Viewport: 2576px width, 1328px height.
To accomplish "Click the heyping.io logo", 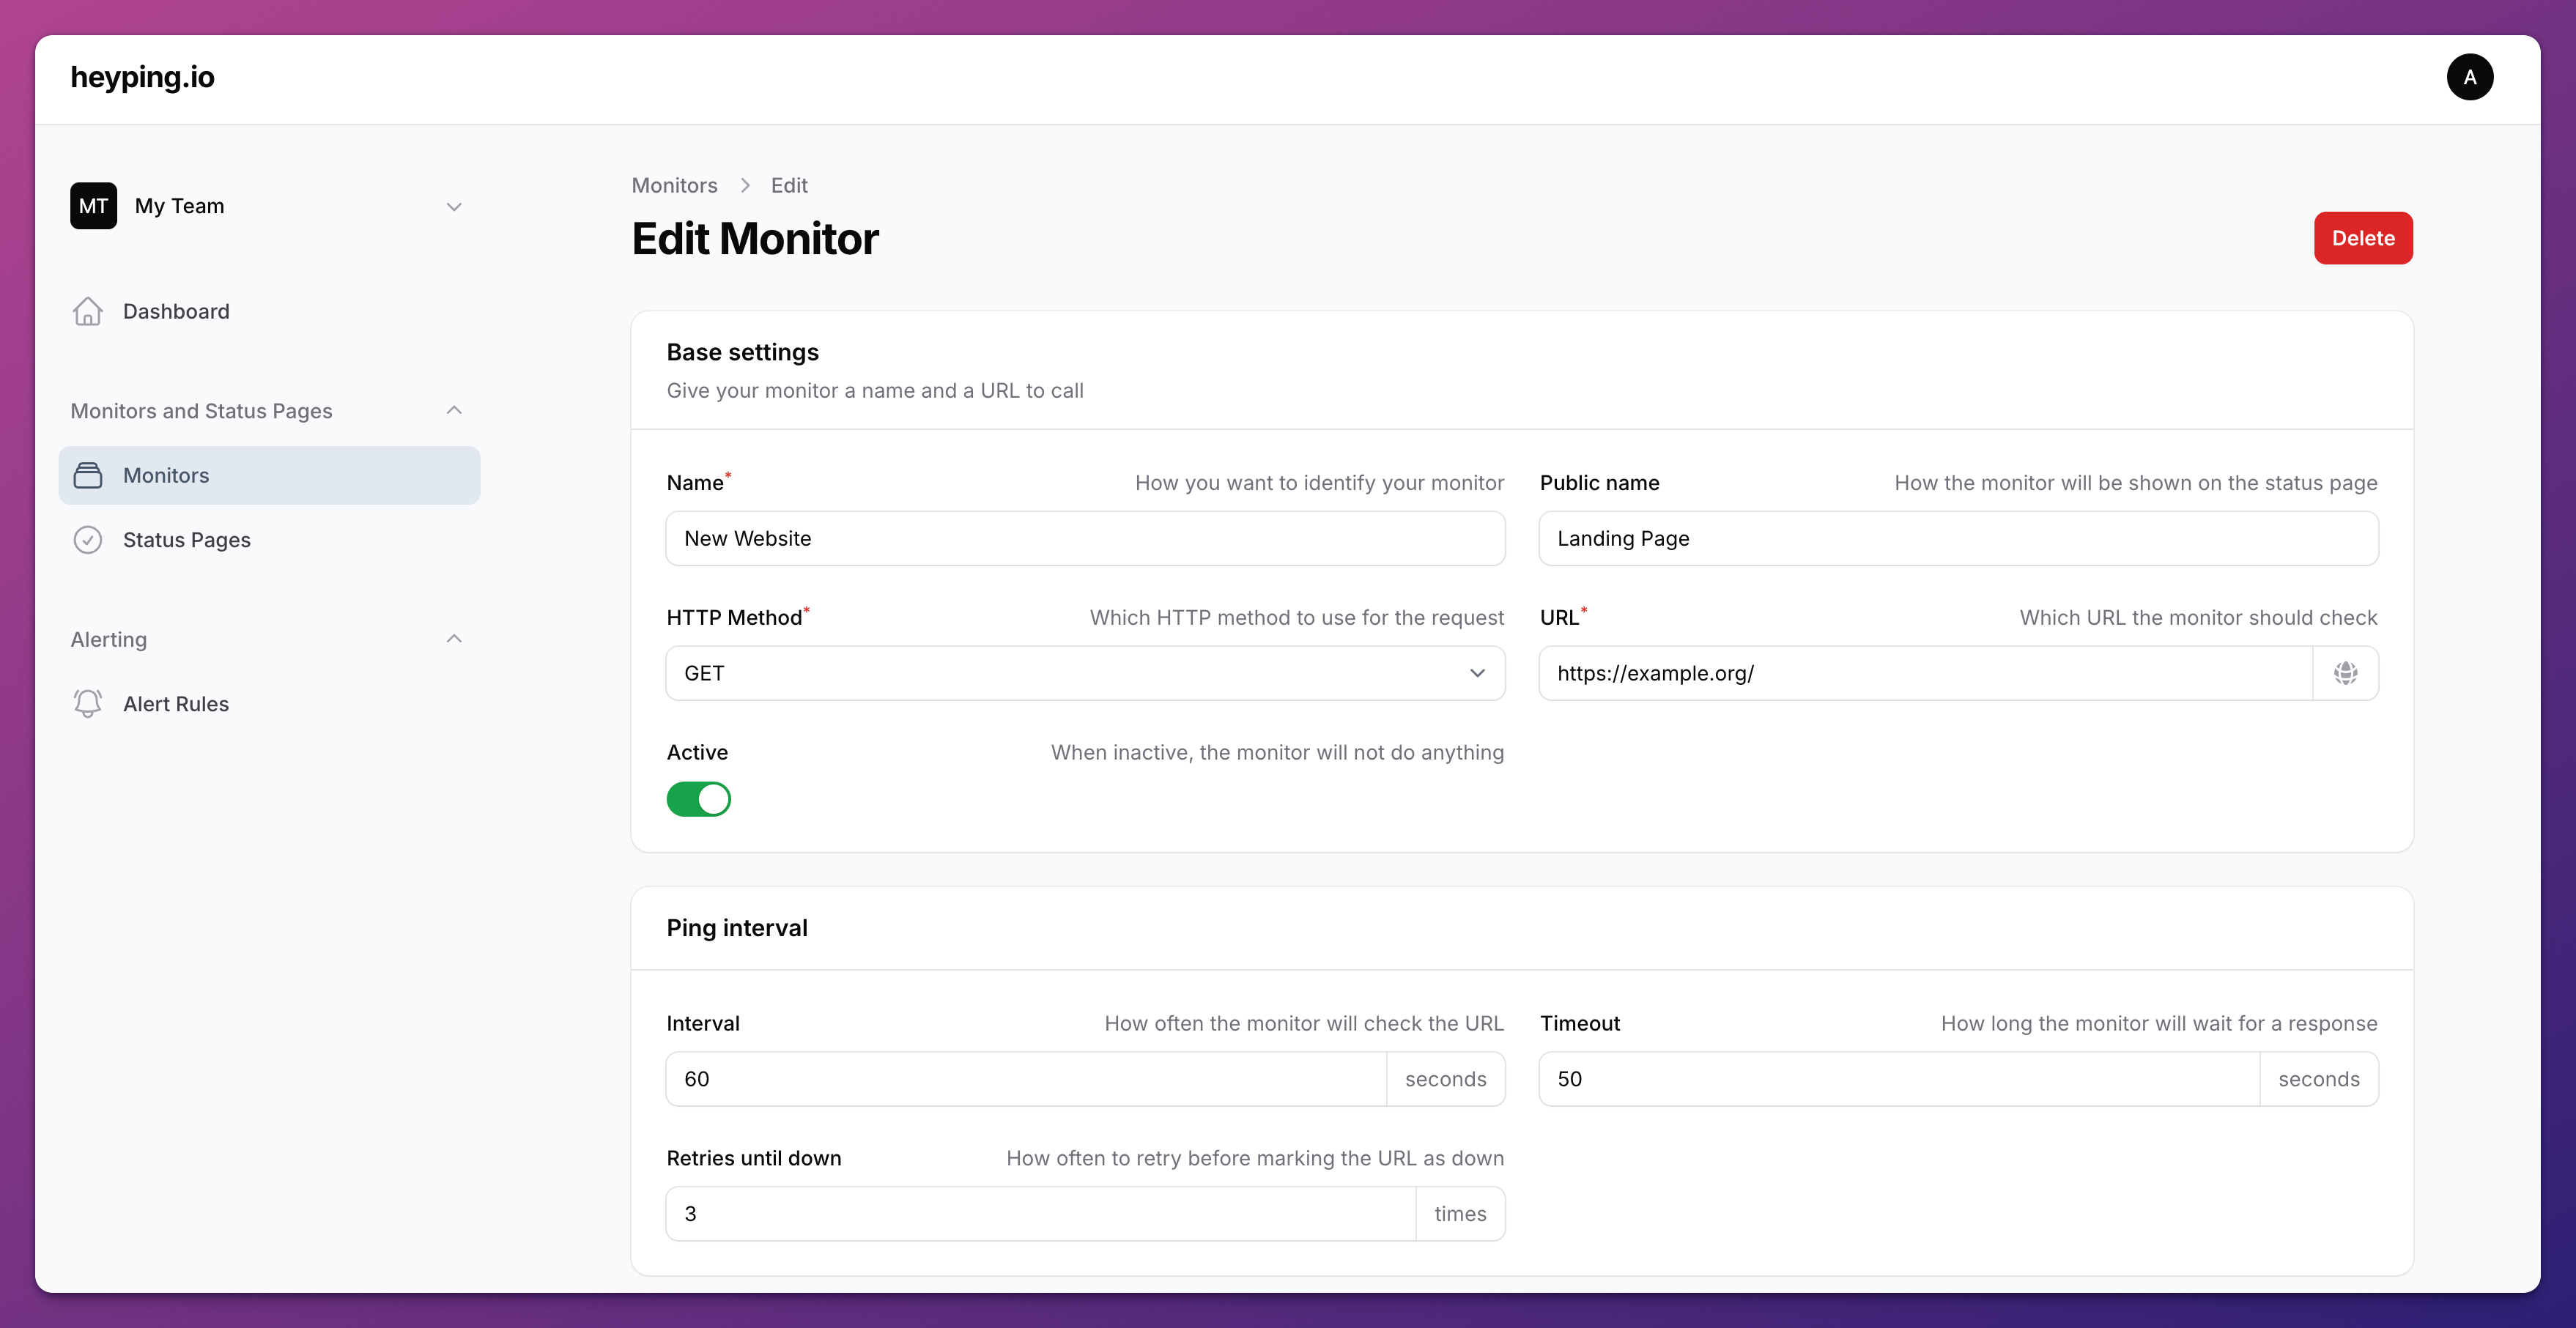I will [x=142, y=77].
